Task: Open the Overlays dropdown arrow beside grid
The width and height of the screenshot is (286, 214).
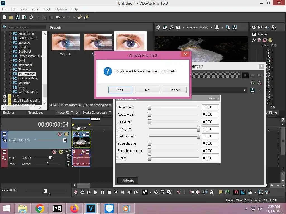Action: click(222, 27)
